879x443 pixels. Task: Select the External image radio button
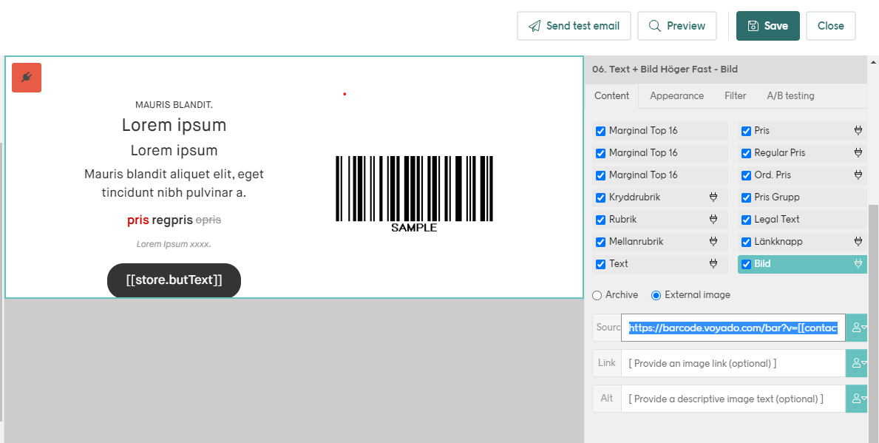pyautogui.click(x=655, y=294)
